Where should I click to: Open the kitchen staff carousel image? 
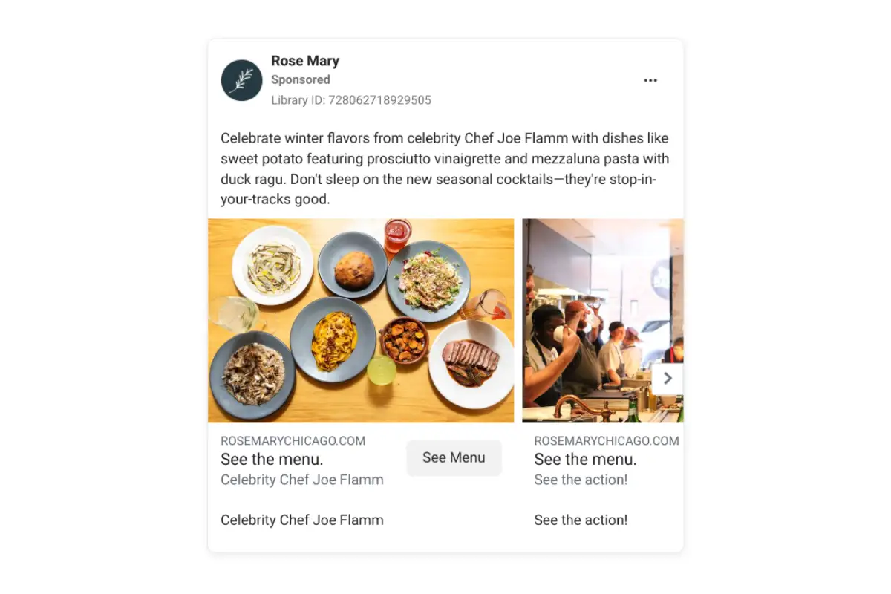(x=603, y=321)
